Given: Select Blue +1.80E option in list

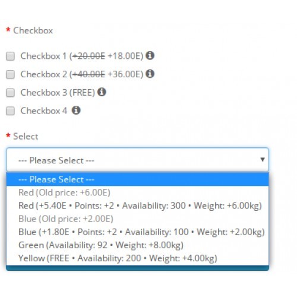Looking at the screenshot, I should coord(137,232).
